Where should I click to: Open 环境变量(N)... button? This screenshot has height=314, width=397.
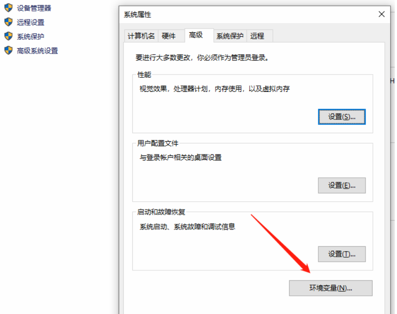pyautogui.click(x=331, y=288)
